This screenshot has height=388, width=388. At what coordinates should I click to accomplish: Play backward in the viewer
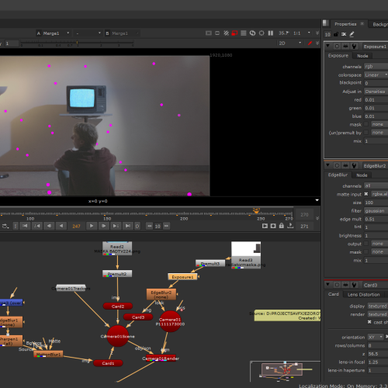click(61, 226)
